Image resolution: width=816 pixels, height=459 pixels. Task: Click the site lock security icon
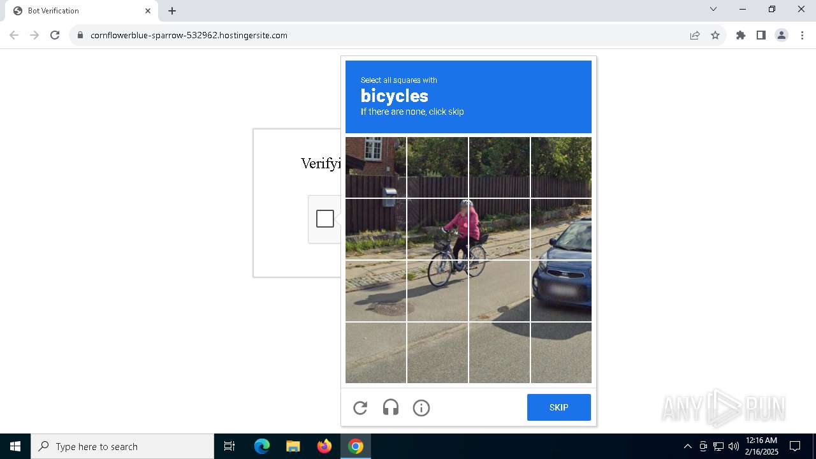tap(80, 35)
